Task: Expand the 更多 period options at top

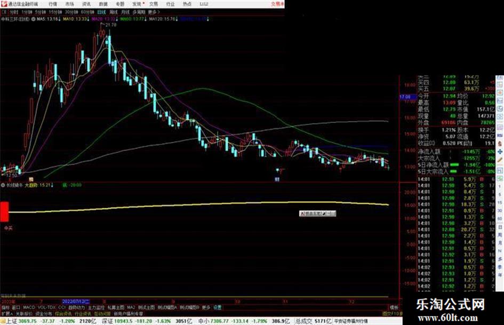Action: (153, 12)
